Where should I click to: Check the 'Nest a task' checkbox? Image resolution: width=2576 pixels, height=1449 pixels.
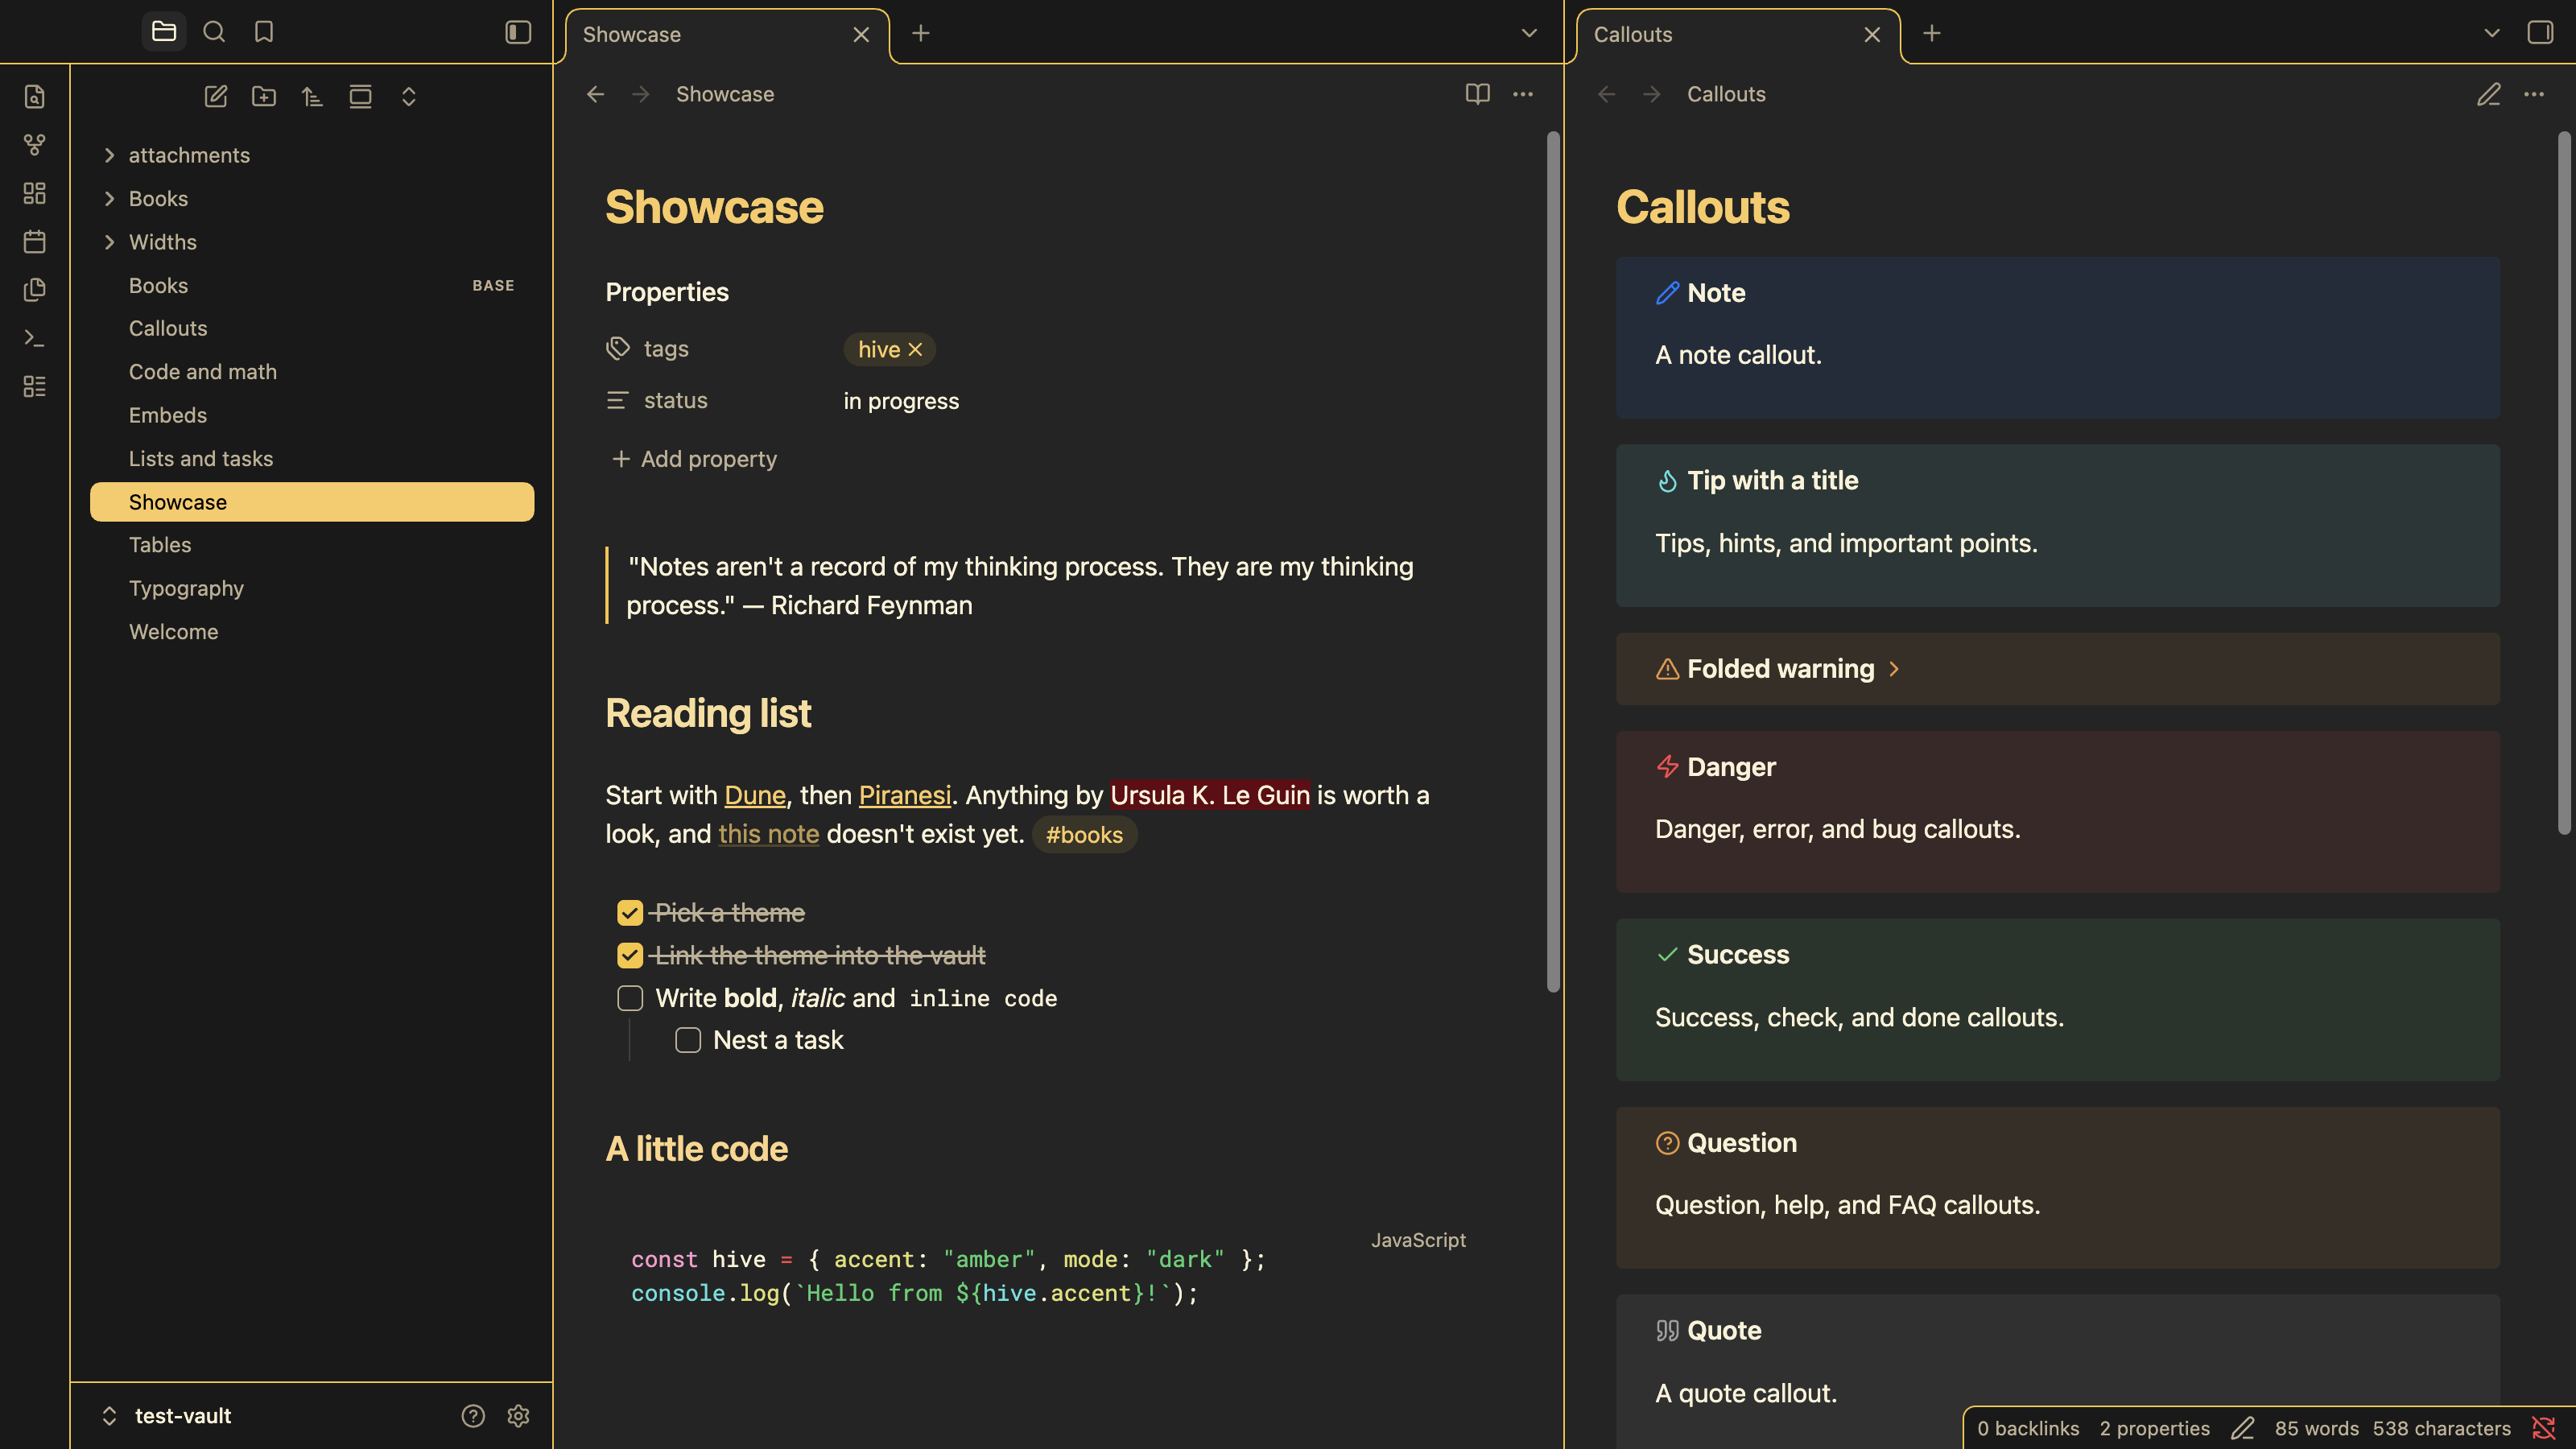[x=688, y=1040]
